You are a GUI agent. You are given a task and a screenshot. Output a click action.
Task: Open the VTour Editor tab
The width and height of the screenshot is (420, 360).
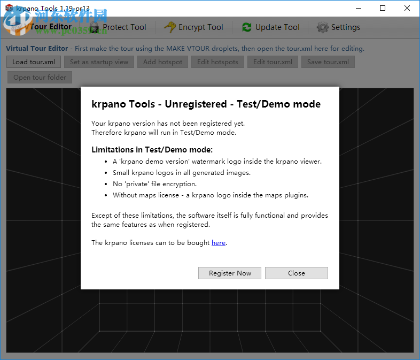(43, 27)
